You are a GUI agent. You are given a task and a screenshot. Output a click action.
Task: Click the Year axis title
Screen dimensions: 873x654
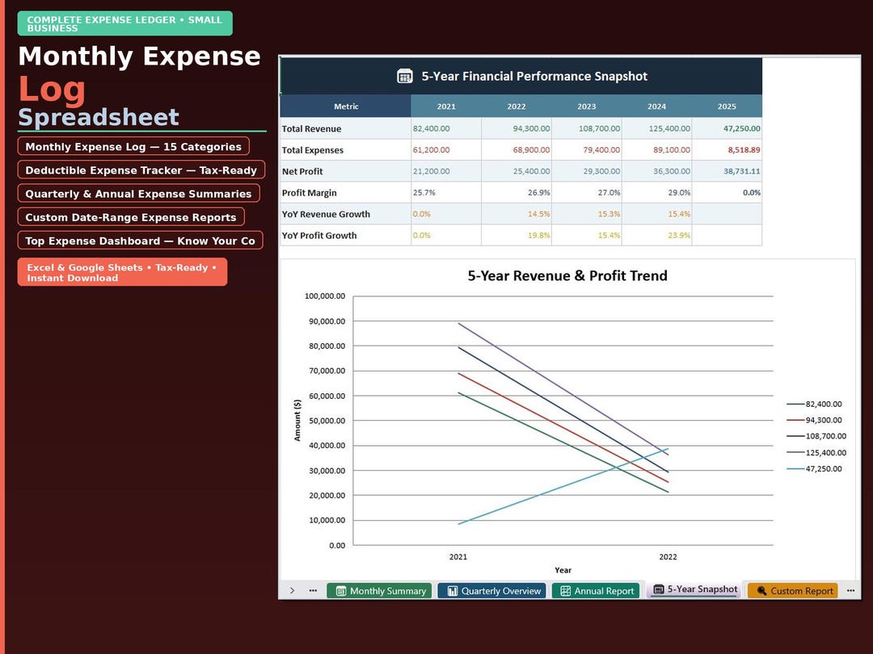563,570
